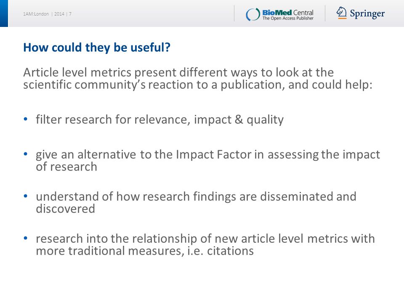Click the BioMed Central circular logo icon
Screen dimensions: 404x303
(x=253, y=14)
